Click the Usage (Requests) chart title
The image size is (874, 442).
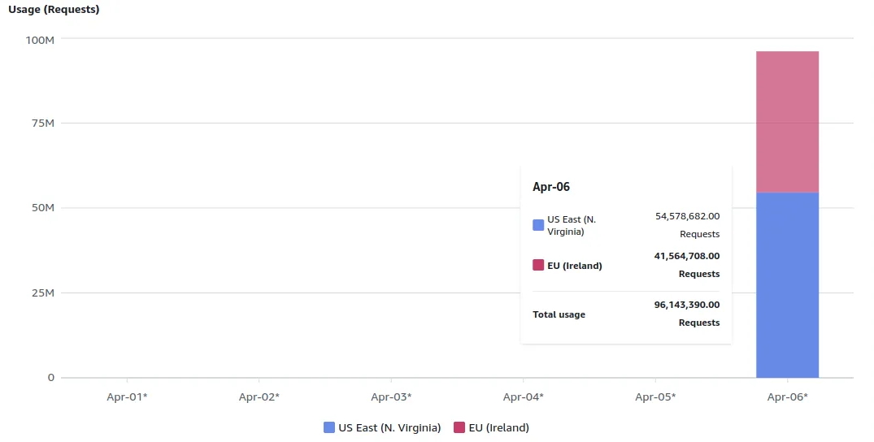tap(54, 10)
